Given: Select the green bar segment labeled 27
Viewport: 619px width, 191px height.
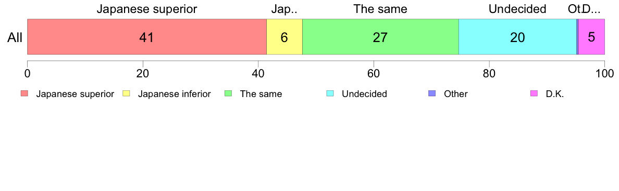Looking at the screenshot, I should tap(380, 36).
